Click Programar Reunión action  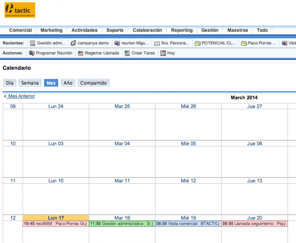pyautogui.click(x=54, y=53)
